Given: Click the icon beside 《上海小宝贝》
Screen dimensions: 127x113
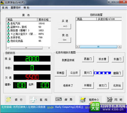Looking at the screenshot, I should (x=8, y=34).
